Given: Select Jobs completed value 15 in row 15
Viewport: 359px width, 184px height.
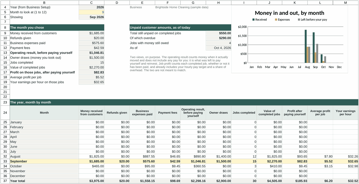Looking at the screenshot, I should (92, 62).
